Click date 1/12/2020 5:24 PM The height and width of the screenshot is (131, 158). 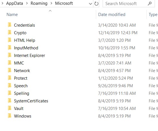[116, 78]
